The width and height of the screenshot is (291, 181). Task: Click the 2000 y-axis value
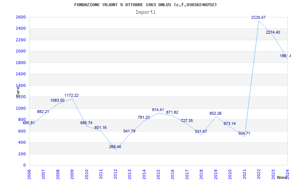pyautogui.click(x=21, y=51)
